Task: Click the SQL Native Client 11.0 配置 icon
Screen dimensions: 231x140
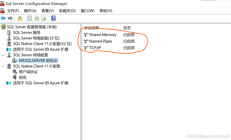Action: (x=9, y=66)
